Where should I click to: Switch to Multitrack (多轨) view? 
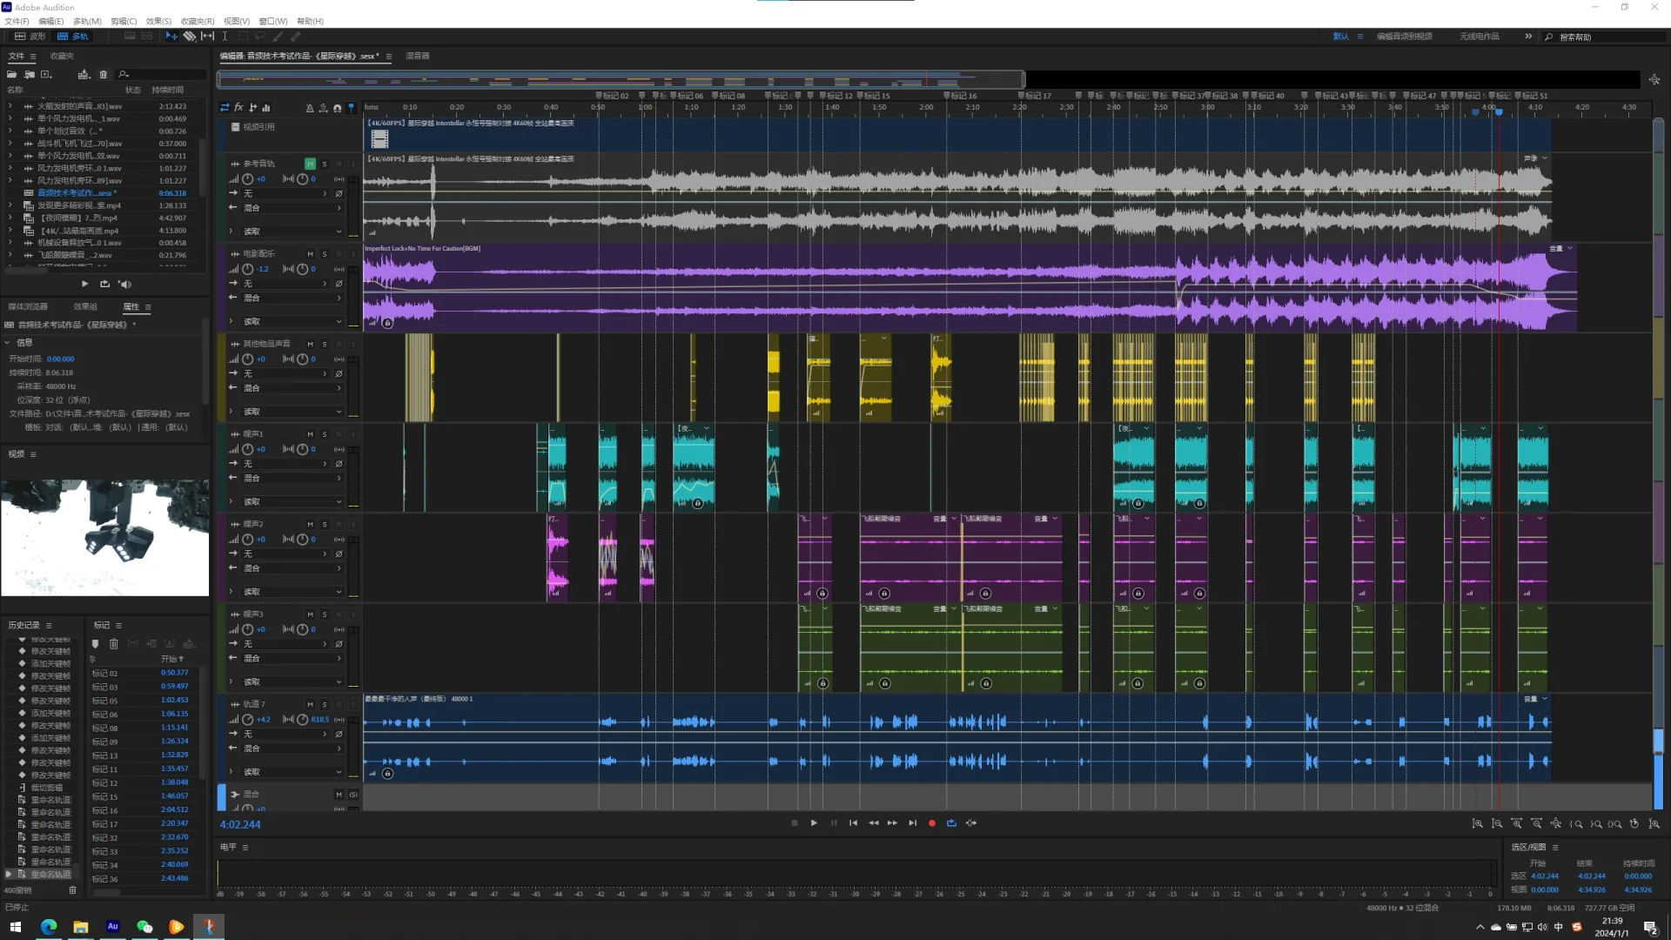73,37
